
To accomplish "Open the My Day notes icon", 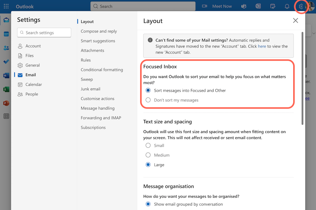I will pyautogui.click(x=273, y=6).
